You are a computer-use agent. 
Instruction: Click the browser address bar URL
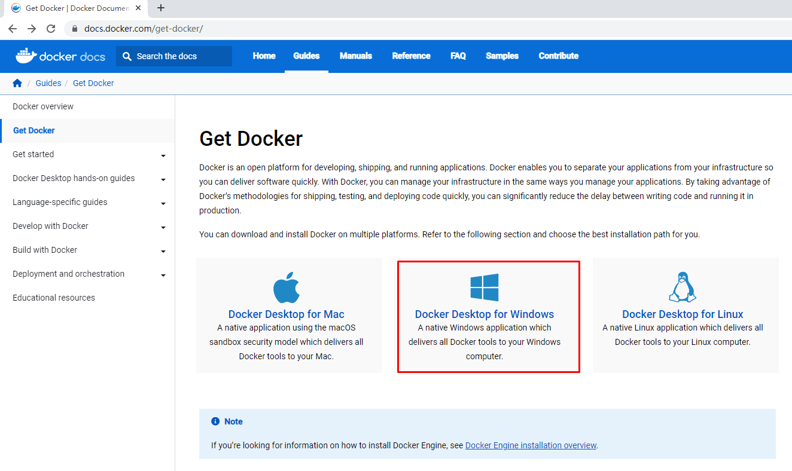click(144, 29)
